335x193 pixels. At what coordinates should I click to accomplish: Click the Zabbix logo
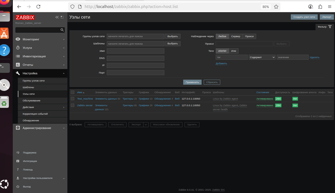[25, 18]
